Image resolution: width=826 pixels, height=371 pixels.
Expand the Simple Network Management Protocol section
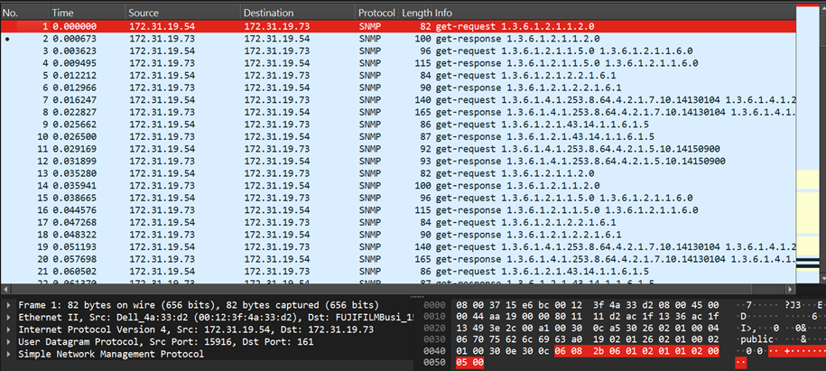(x=9, y=355)
